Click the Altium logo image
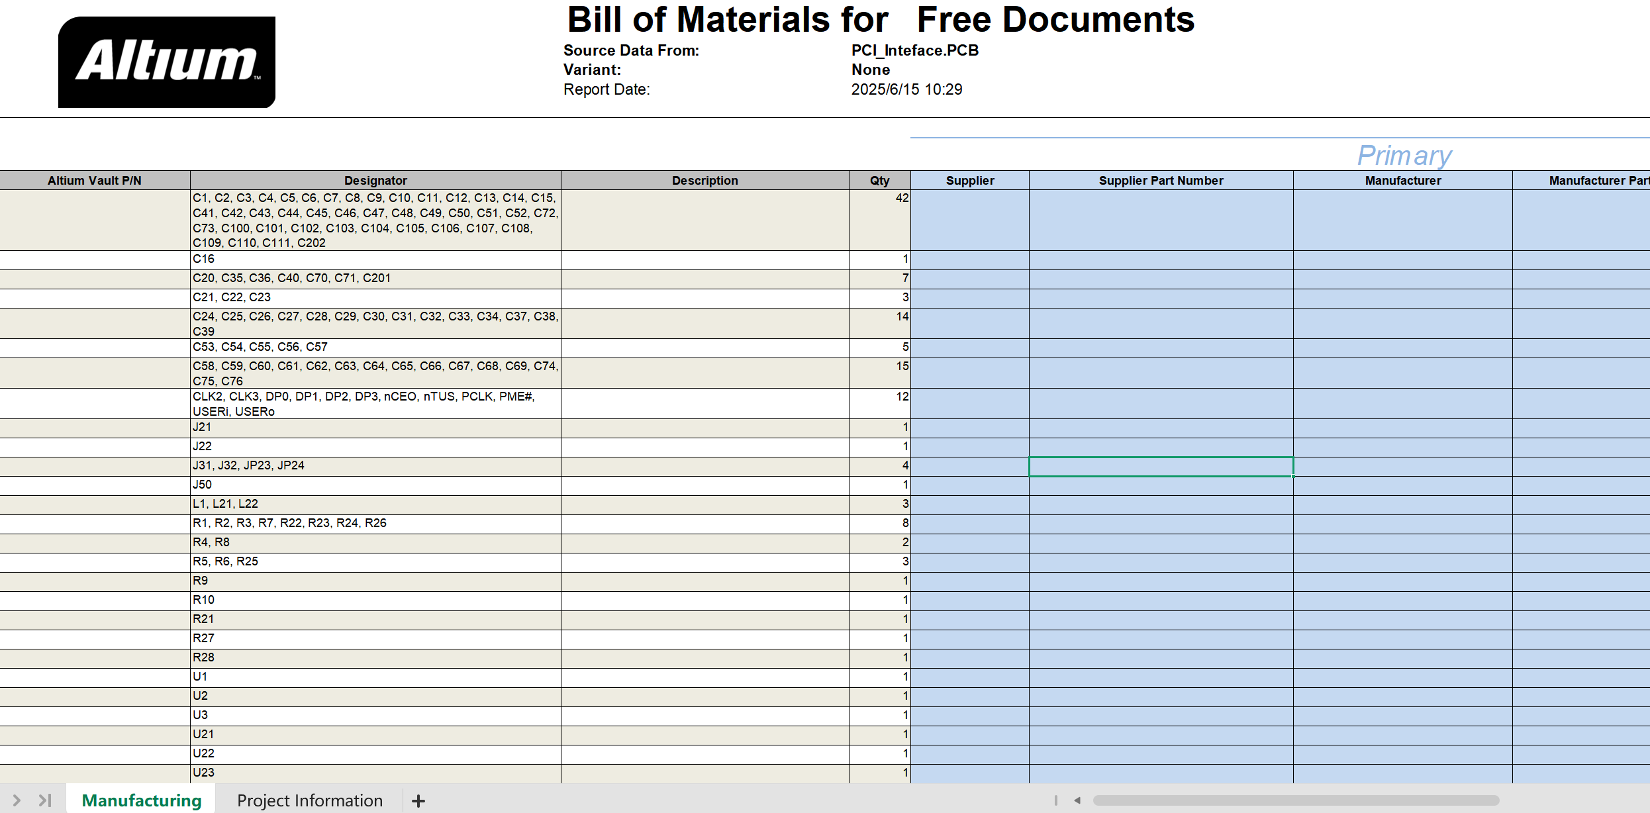The height and width of the screenshot is (813, 1650). pyautogui.click(x=167, y=62)
